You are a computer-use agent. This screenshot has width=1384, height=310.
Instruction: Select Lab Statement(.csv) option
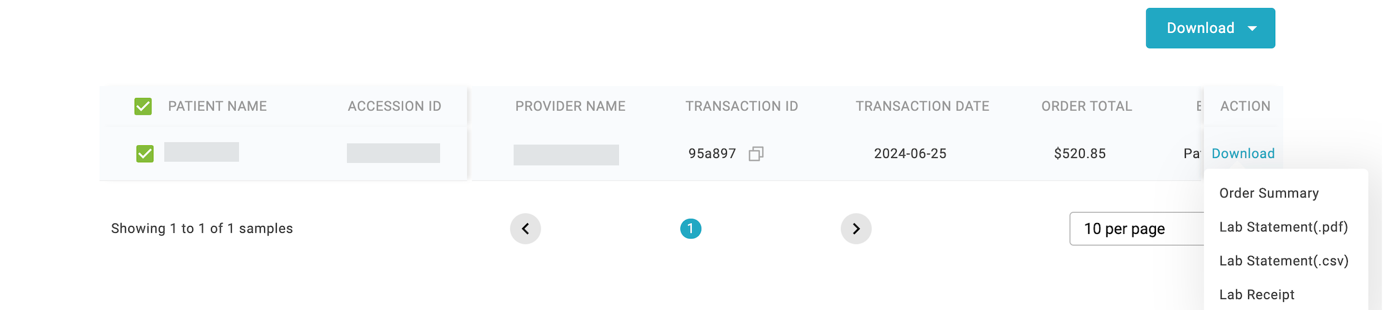pos(1283,261)
